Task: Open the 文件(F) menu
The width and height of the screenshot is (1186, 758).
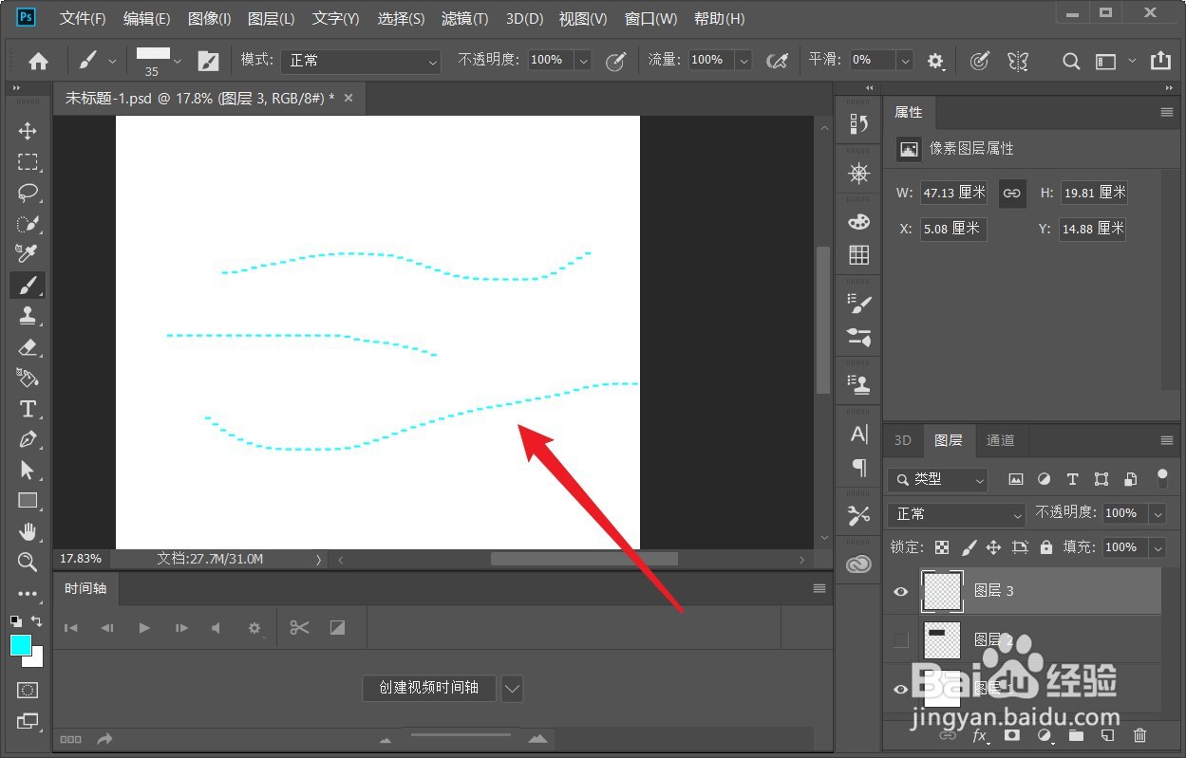Action: pyautogui.click(x=83, y=19)
